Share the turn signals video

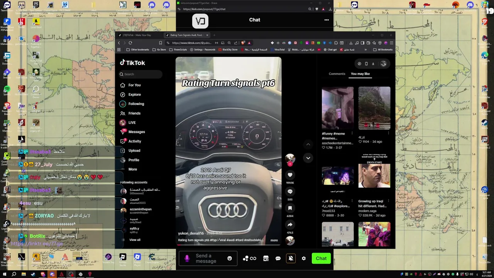[290, 225]
